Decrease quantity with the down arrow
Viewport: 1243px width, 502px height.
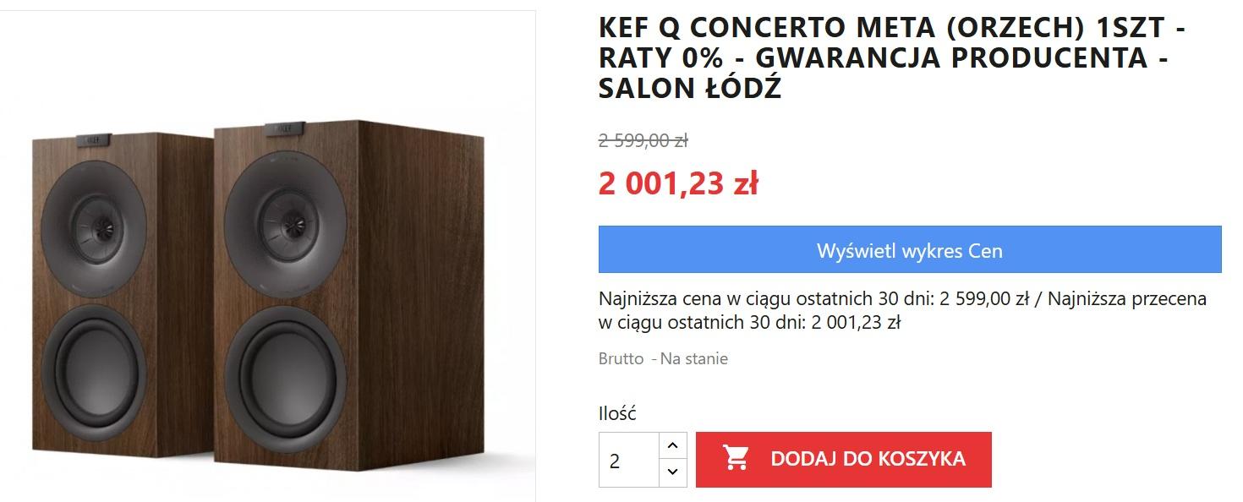672,472
